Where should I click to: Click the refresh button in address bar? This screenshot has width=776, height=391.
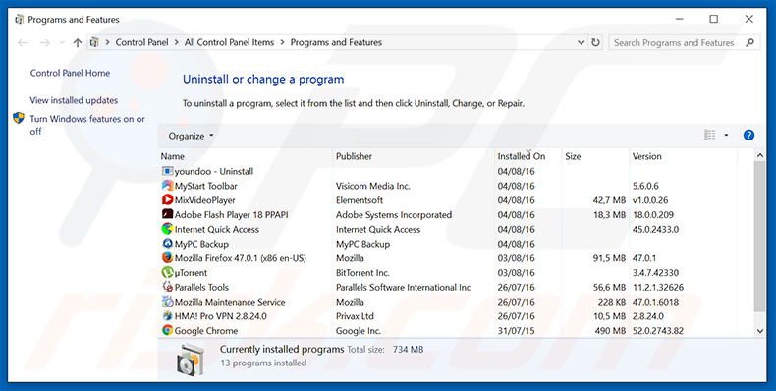pos(596,42)
